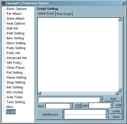Click the Add button next to Item
Image resolution: width=127 pixels, height=124 pixels.
click(78, 105)
